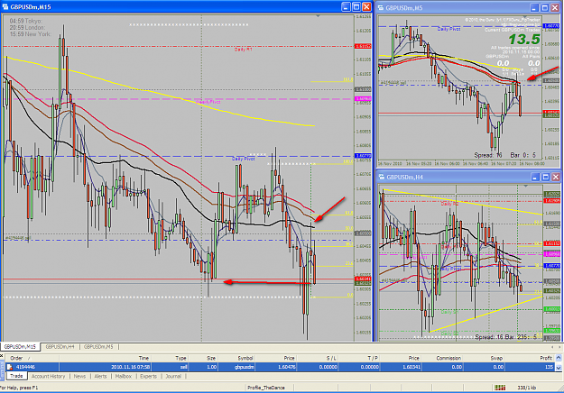564x393 pixels.
Task: Minimize the GBPUSDm,M5 chart window
Action: tap(534, 7)
